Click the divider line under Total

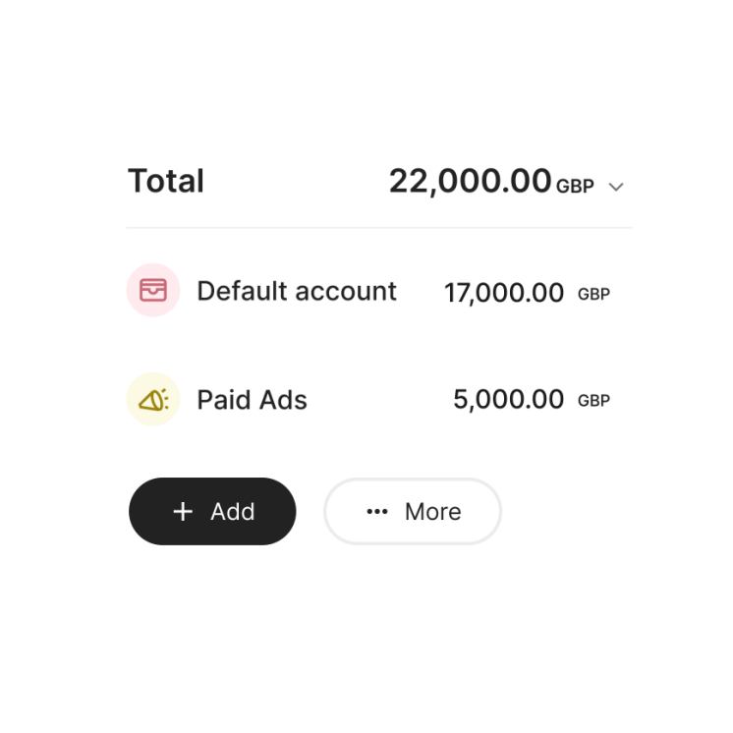pos(379,228)
